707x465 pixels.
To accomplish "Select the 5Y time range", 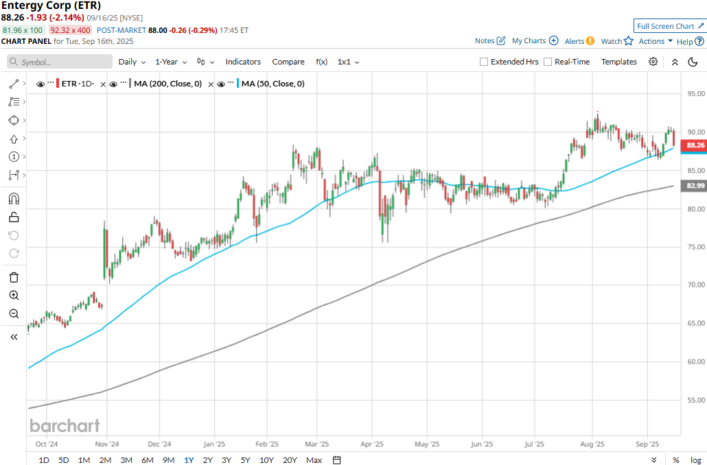I will pyautogui.click(x=245, y=460).
